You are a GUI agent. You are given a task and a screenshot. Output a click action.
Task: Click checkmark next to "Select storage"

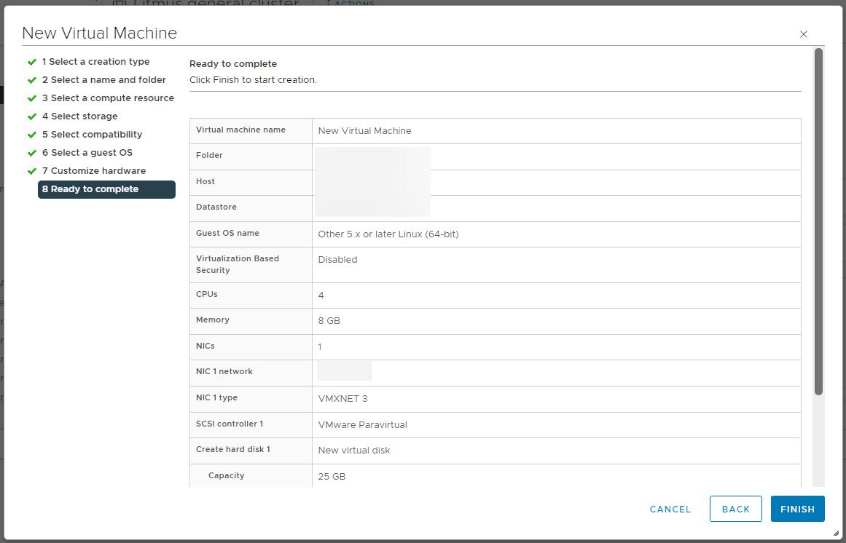tap(31, 116)
